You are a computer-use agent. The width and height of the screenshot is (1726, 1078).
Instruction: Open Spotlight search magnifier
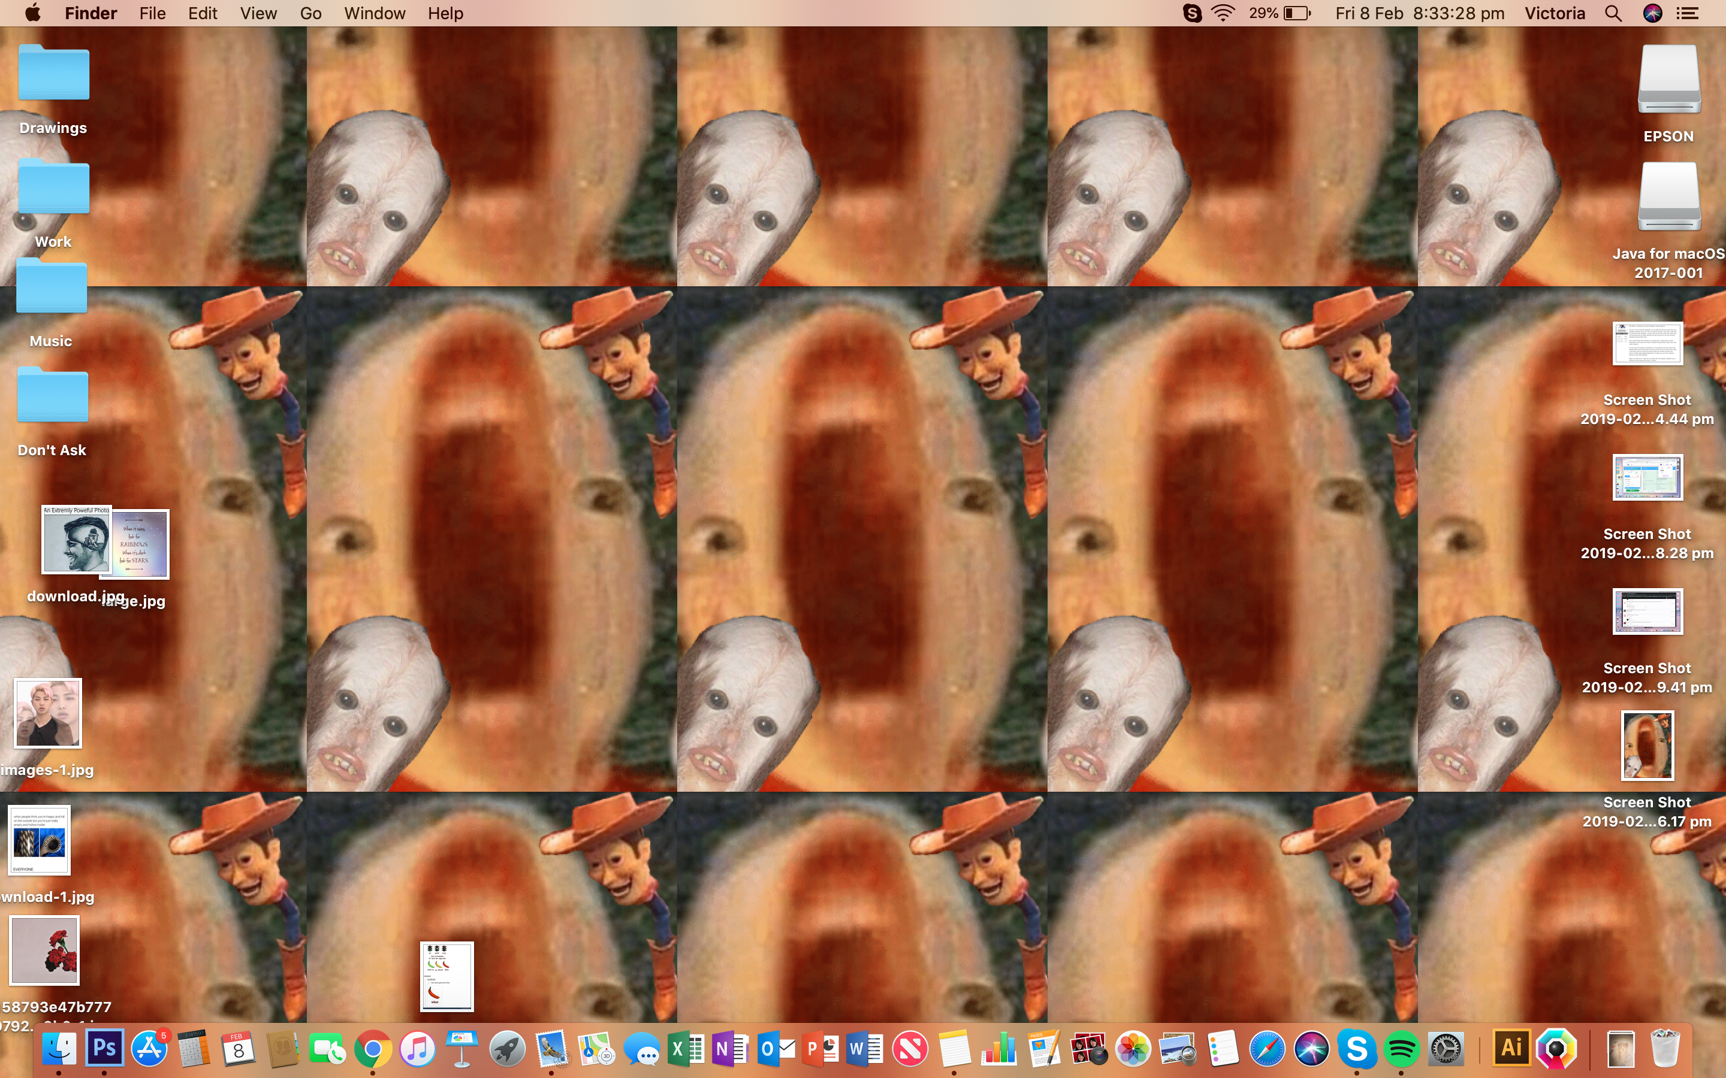pos(1613,13)
